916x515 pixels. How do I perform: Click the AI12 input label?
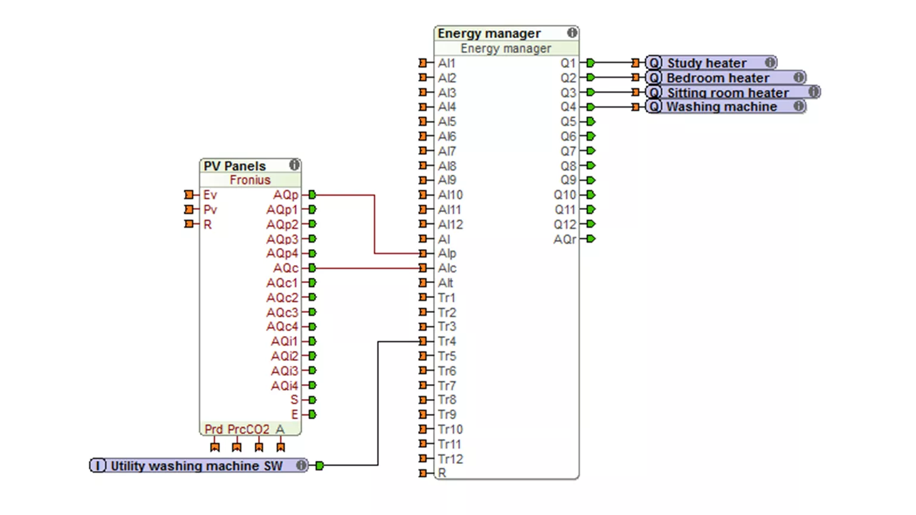pyautogui.click(x=450, y=224)
